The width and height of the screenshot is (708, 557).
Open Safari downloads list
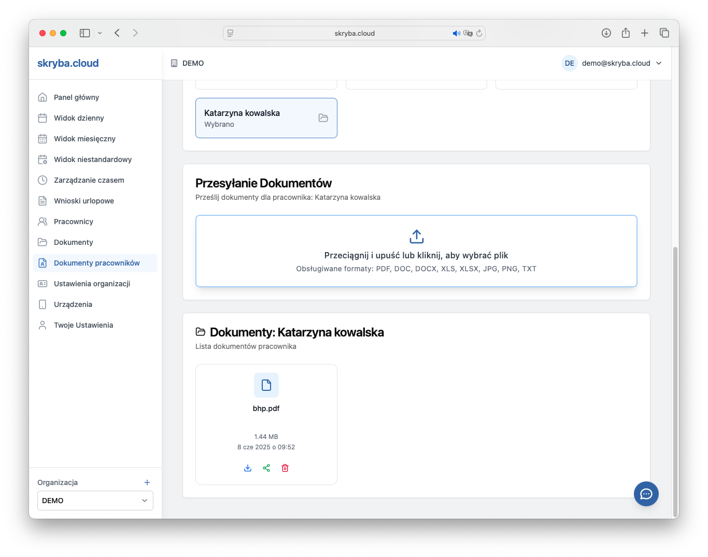coord(606,33)
